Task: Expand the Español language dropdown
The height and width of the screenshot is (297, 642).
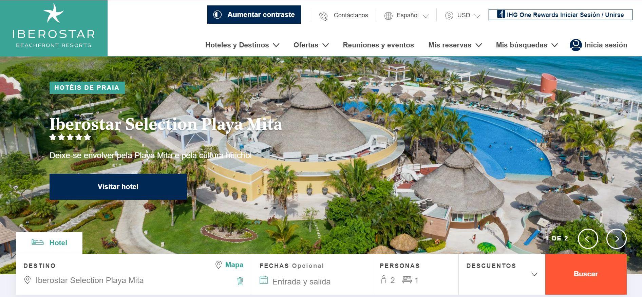Action: [x=407, y=16]
